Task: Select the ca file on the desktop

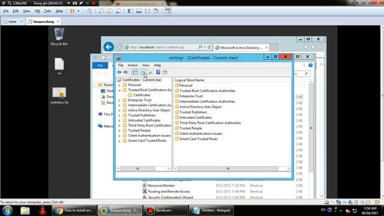Action: tap(59, 67)
